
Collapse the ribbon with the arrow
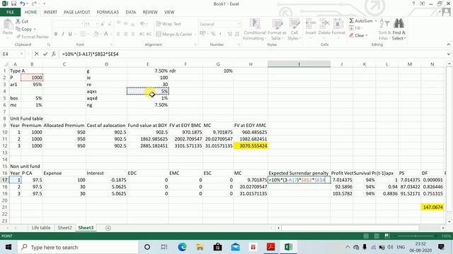pos(448,44)
